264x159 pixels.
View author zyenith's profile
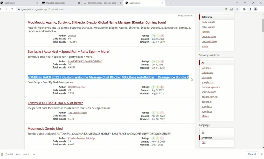pos(72,36)
